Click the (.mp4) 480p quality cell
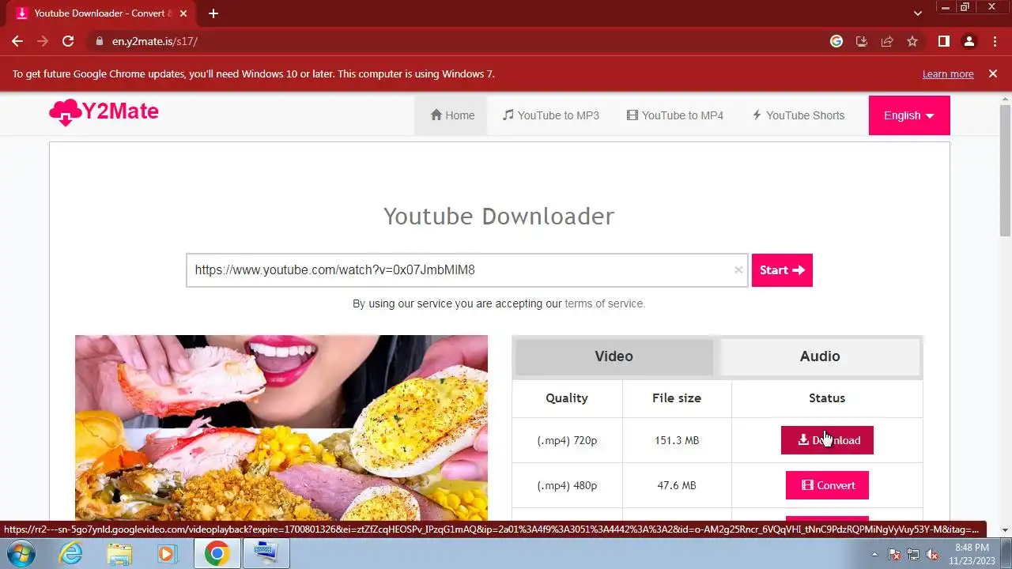The height and width of the screenshot is (569, 1012). (x=567, y=485)
